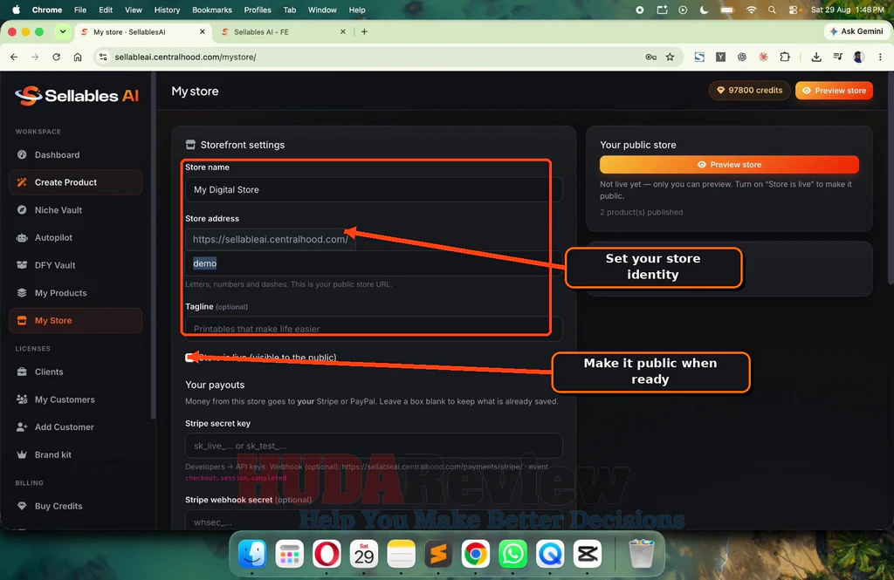The height and width of the screenshot is (580, 894).
Task: Click the top-right Preview store button
Action: pos(834,91)
